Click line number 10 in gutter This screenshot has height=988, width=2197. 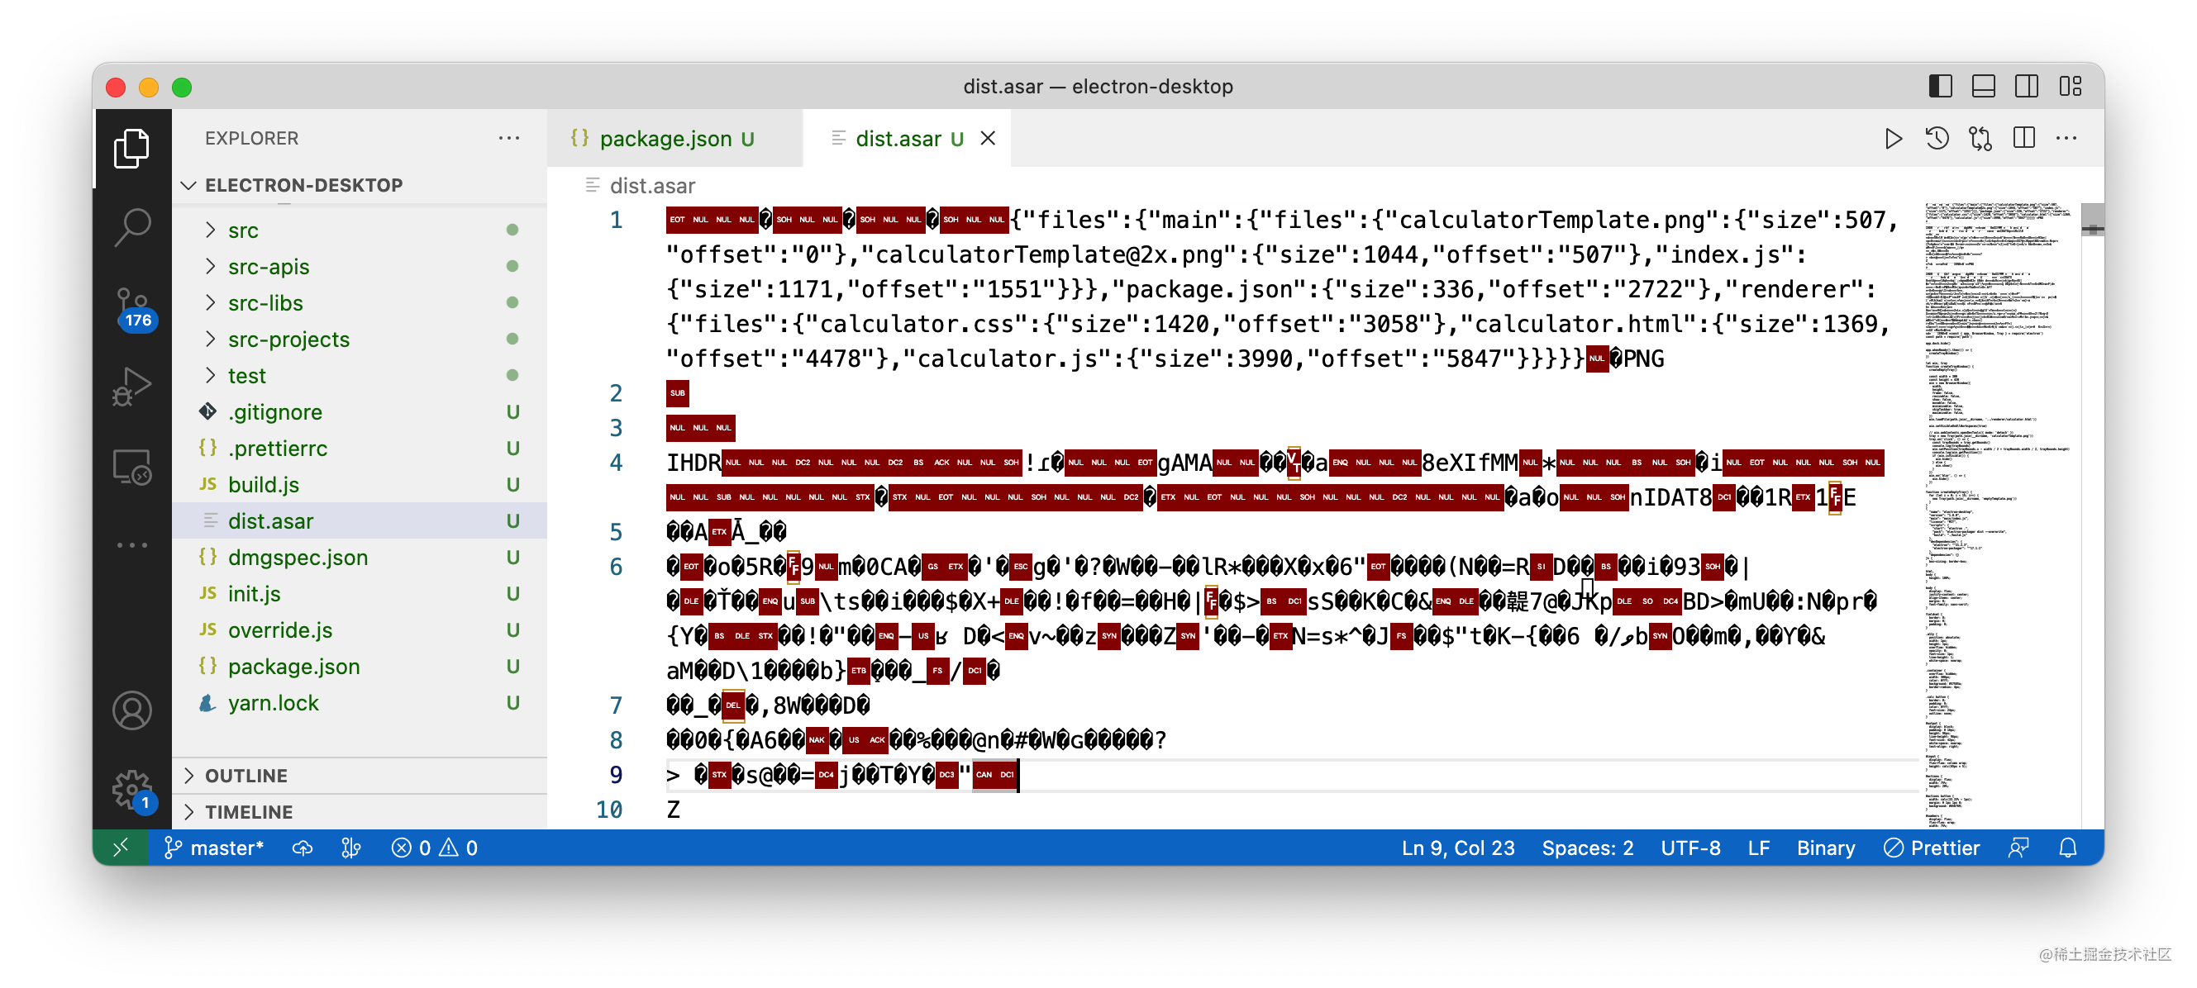tap(610, 809)
